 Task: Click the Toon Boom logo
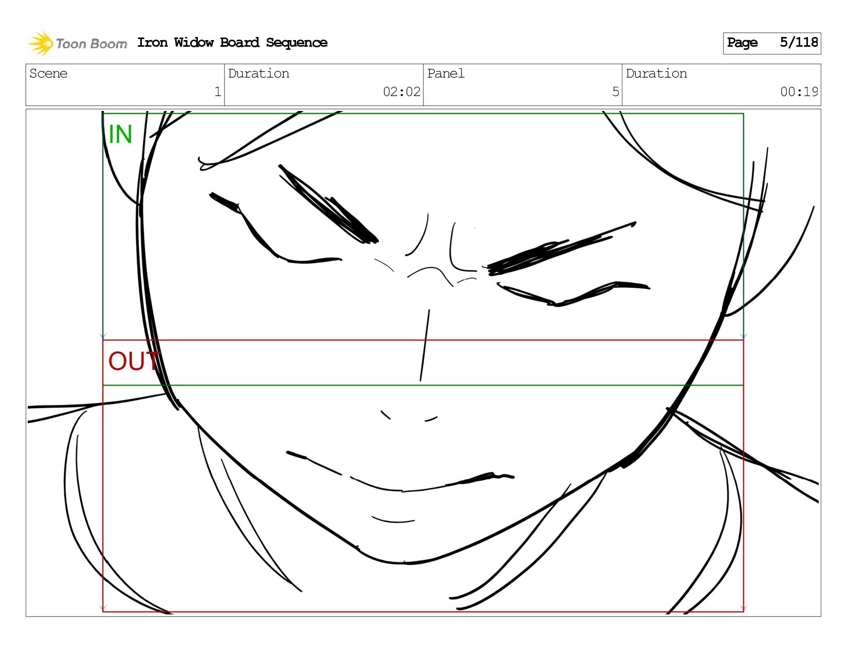tap(77, 43)
